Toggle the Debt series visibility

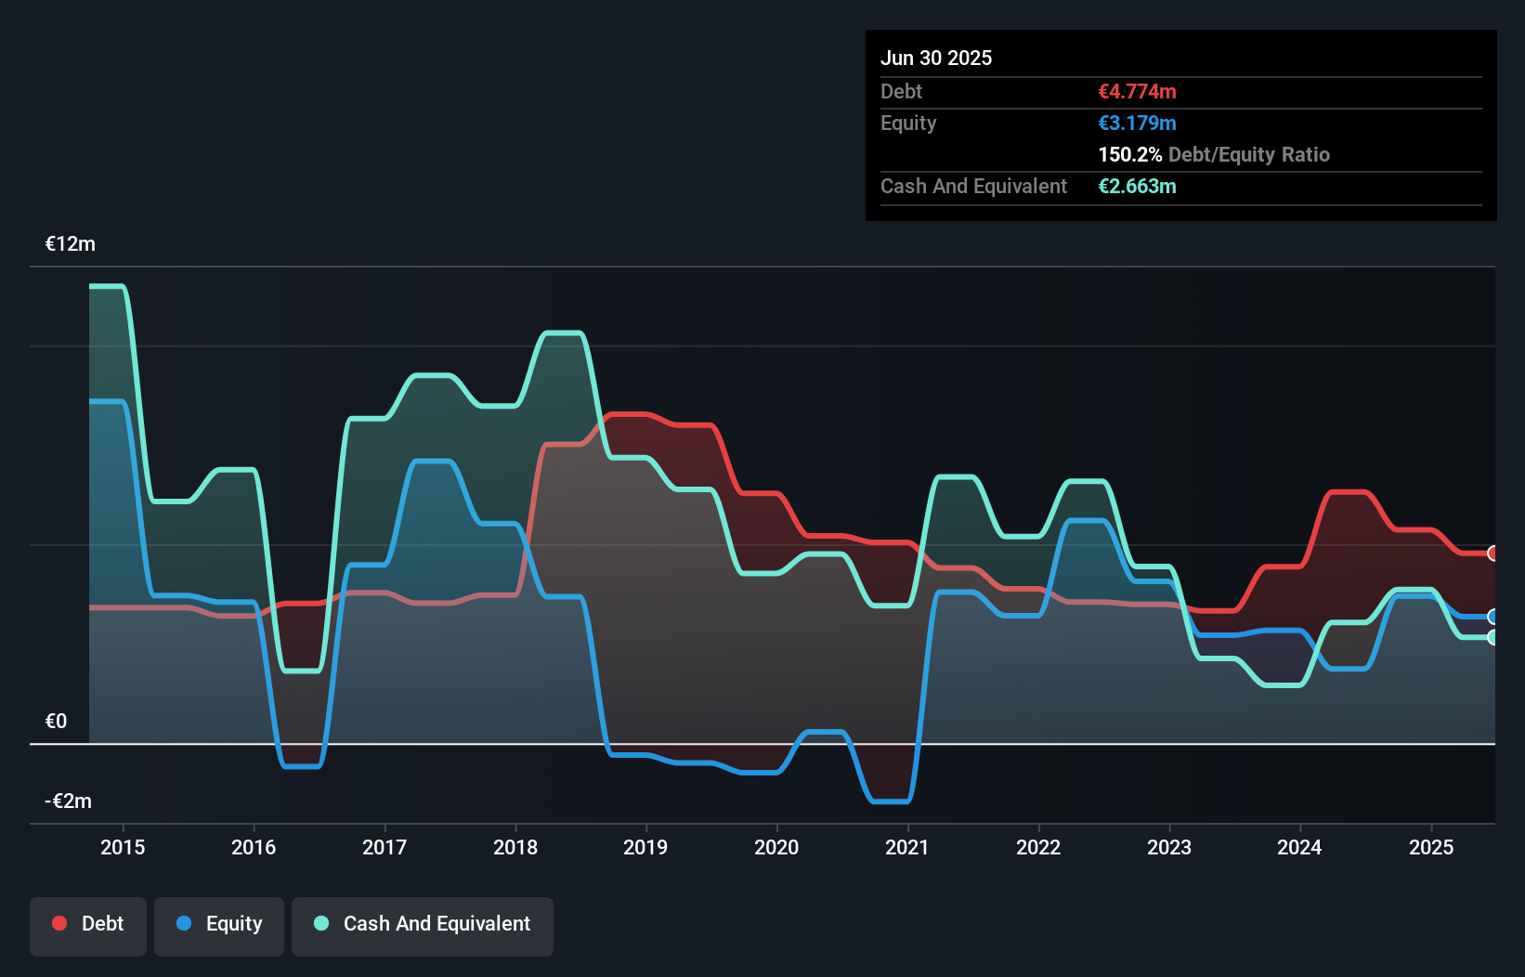pyautogui.click(x=88, y=925)
